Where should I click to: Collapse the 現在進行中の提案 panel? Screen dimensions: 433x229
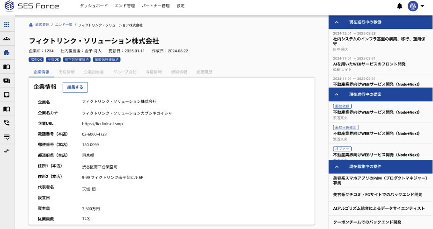tap(337, 94)
